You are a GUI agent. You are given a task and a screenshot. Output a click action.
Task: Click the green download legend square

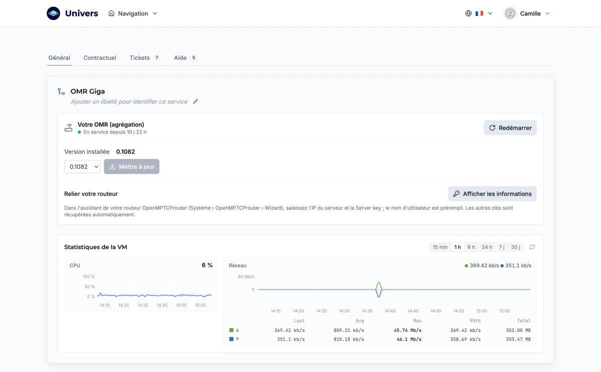tap(231, 330)
